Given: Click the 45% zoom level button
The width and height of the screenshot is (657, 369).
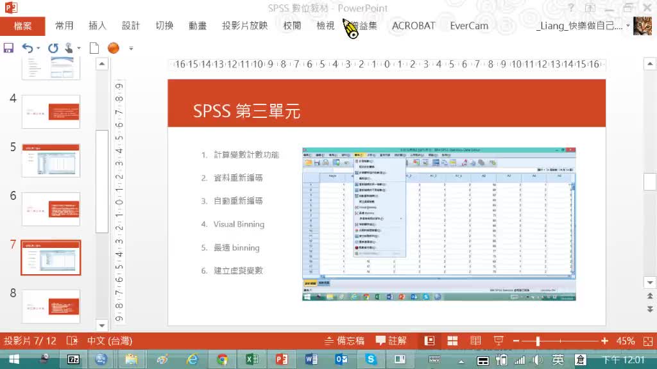Looking at the screenshot, I should [625, 341].
